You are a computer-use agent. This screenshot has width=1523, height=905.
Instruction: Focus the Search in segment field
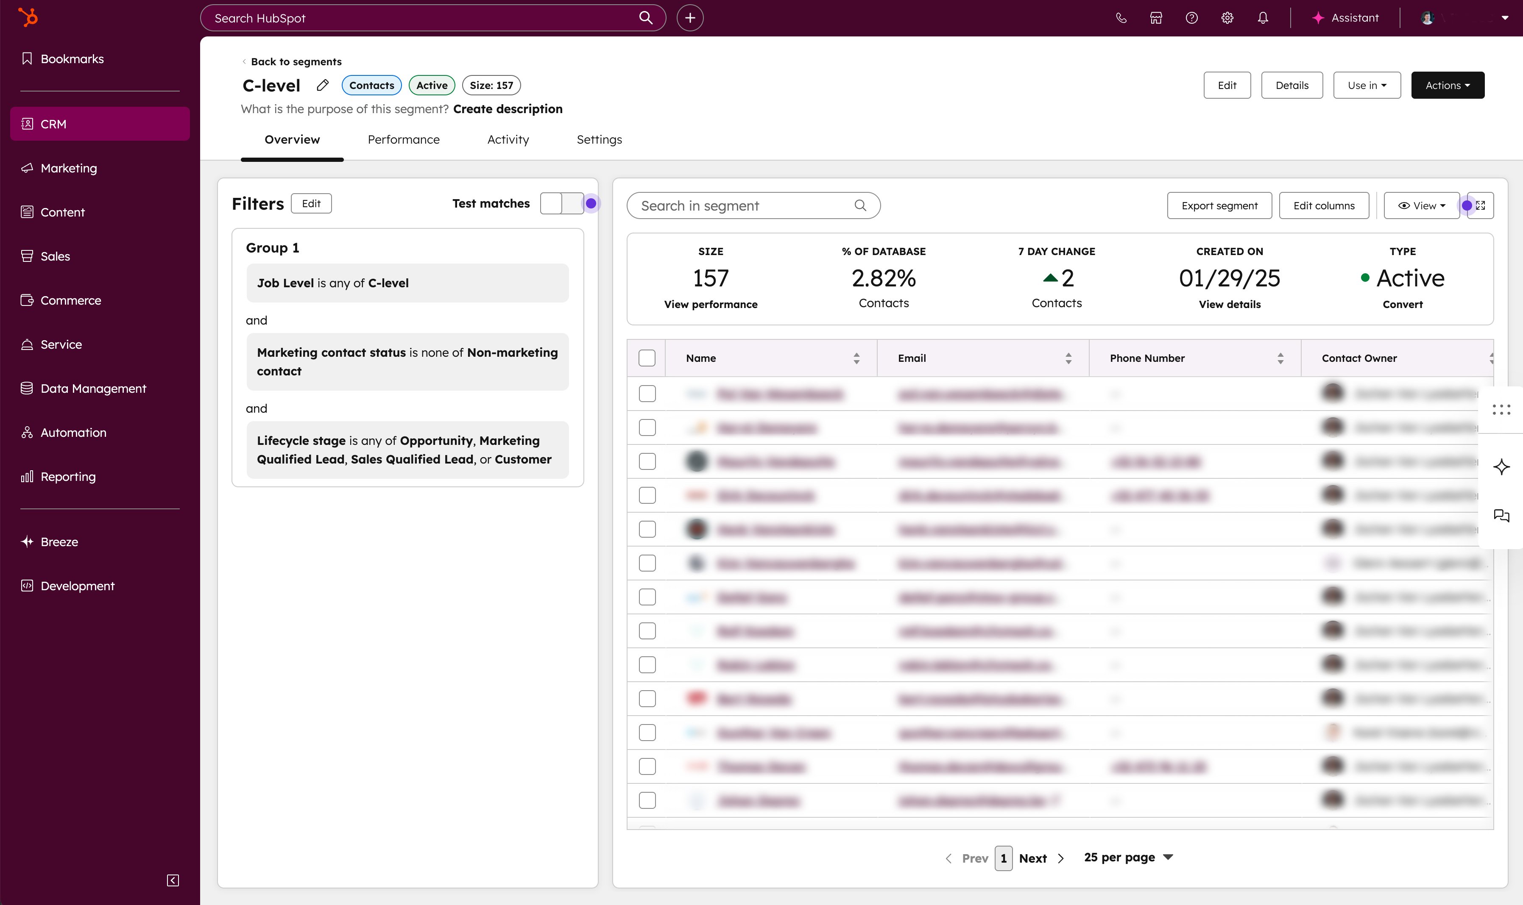click(745, 205)
